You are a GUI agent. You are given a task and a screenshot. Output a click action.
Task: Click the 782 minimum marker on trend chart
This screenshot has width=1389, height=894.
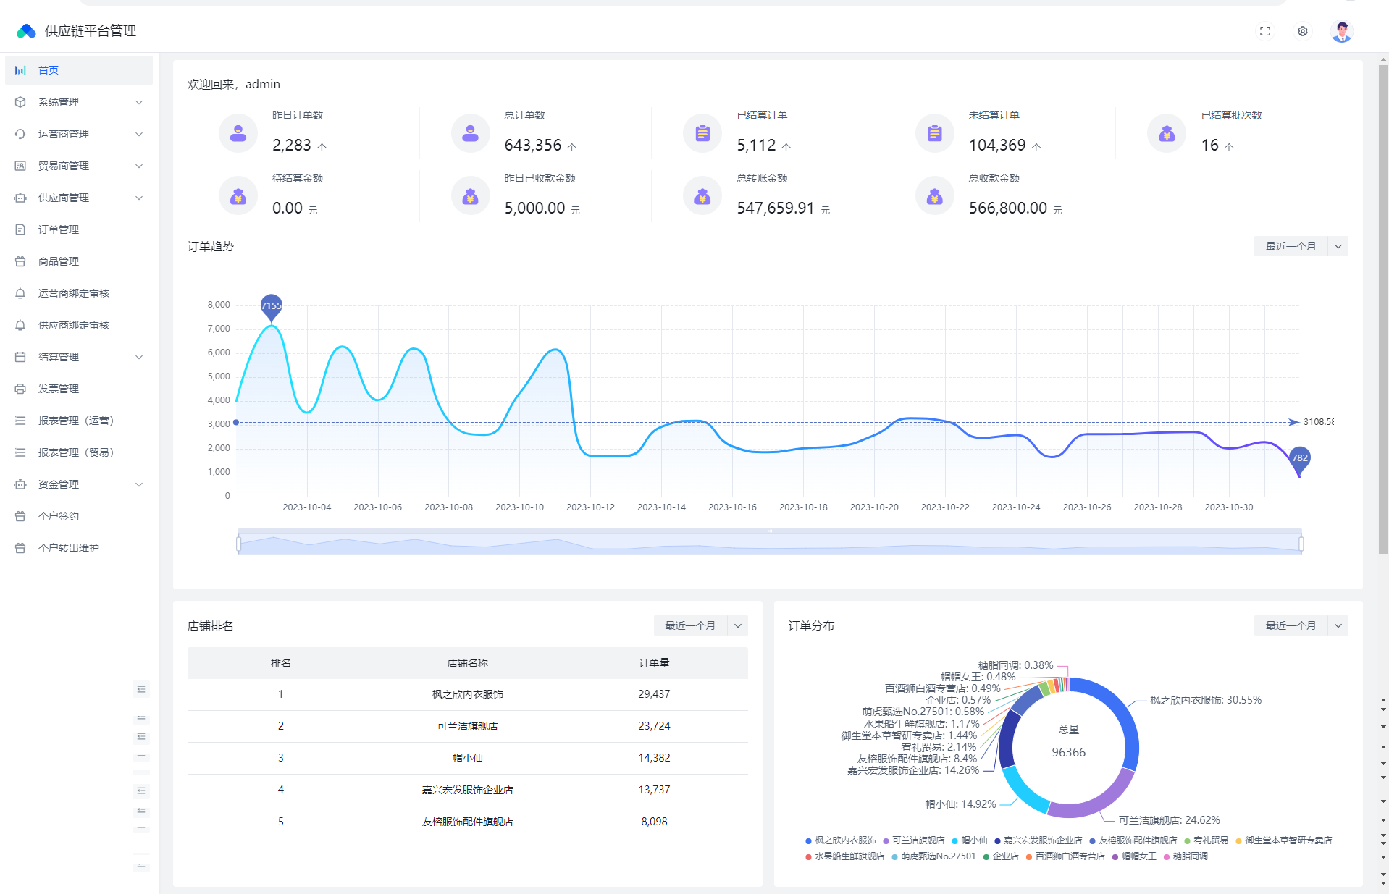tap(1300, 460)
